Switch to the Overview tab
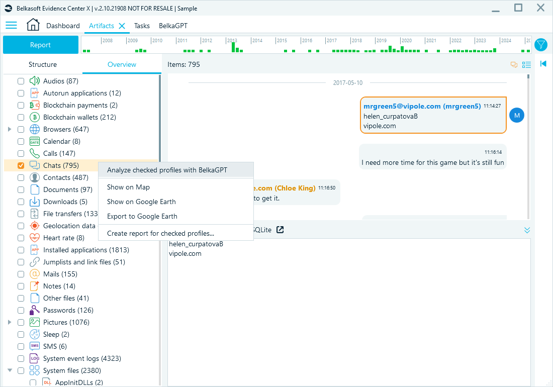The image size is (553, 387). 122,64
